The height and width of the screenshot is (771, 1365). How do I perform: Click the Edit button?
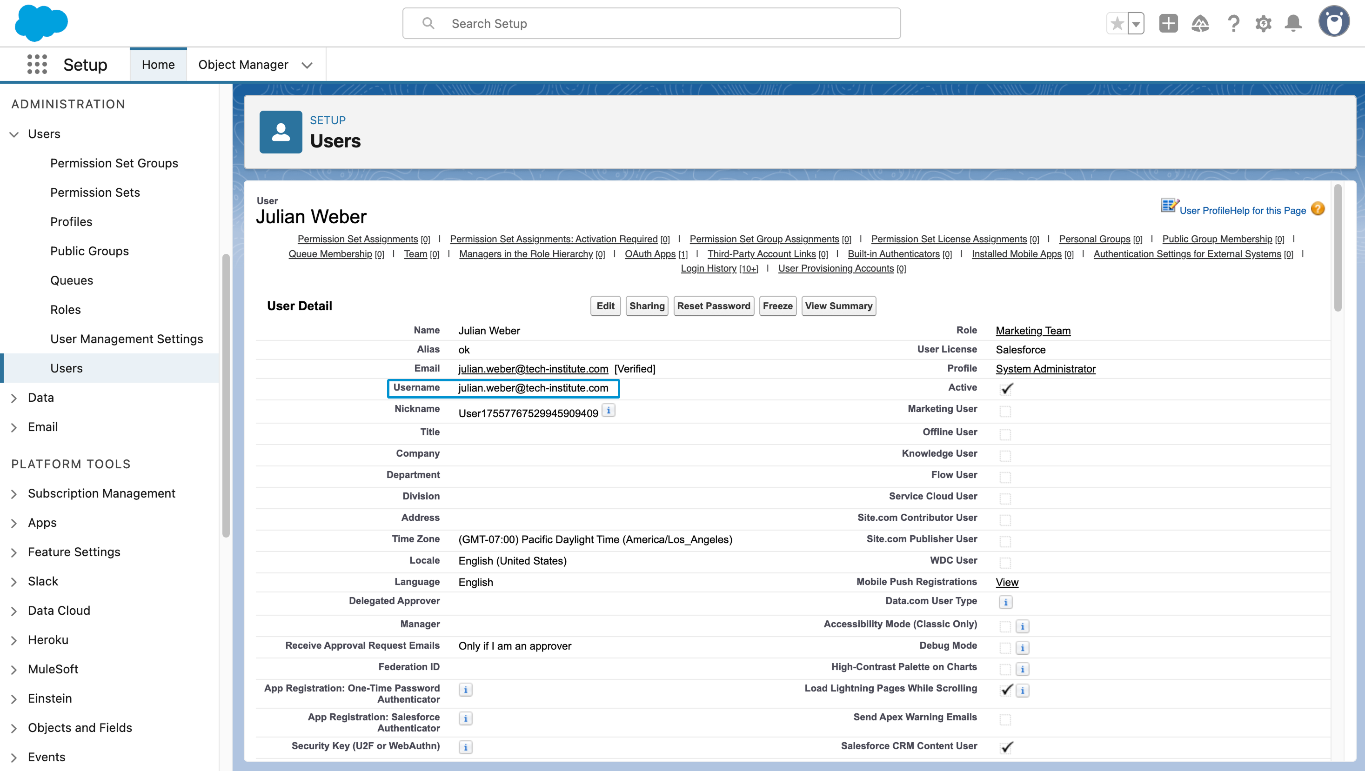[605, 306]
